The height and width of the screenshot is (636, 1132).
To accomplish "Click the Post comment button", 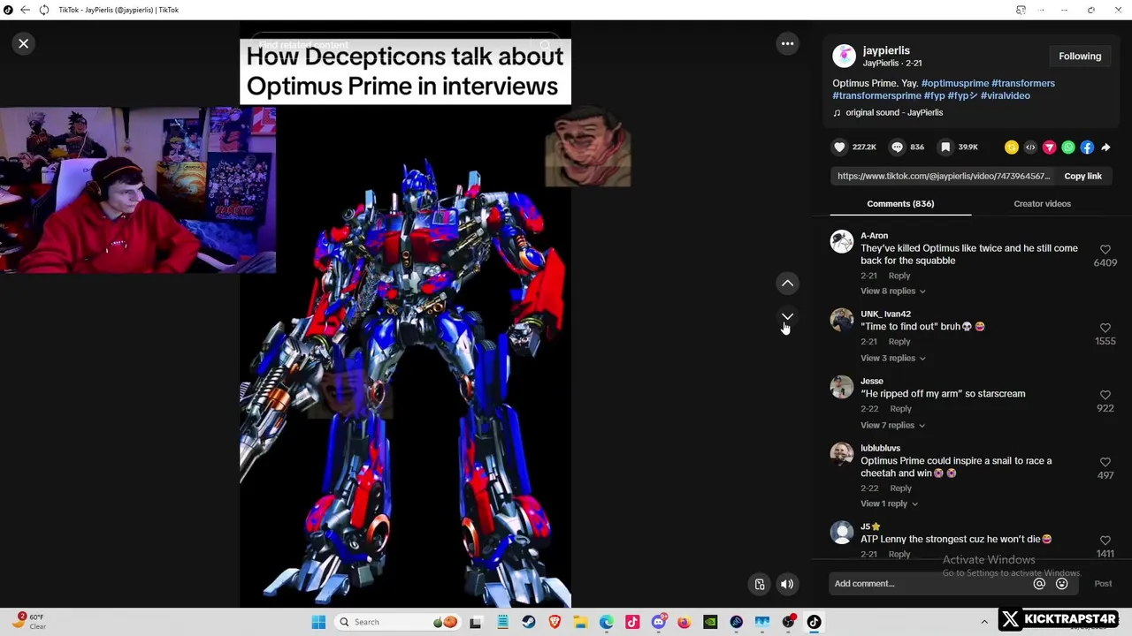I will pyautogui.click(x=1103, y=583).
